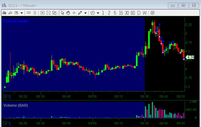Viewport: 201px width, 127px height.
Task: Maximize the QCLS chart window
Action: click(183, 5)
